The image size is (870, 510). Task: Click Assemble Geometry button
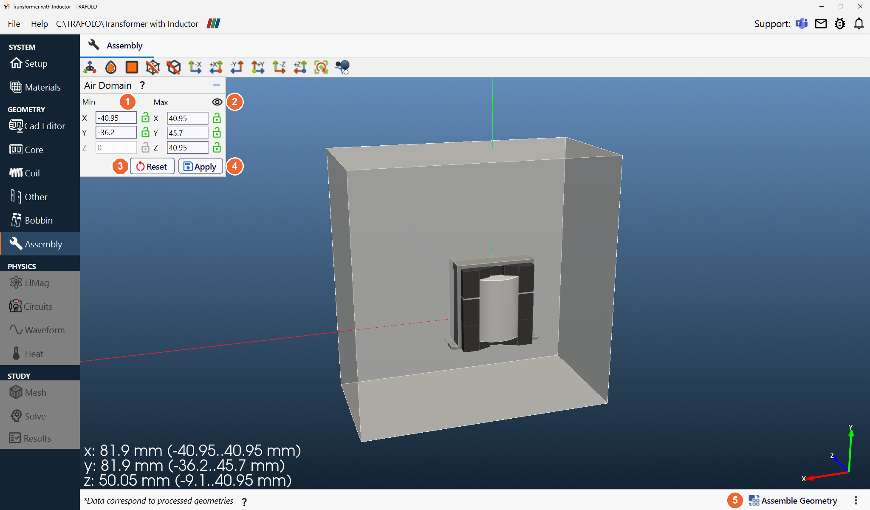[793, 501]
